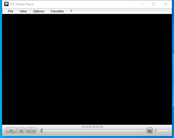The width and height of the screenshot is (174, 138).
Task: Adjust the volume slider knob
Action: point(156,131)
